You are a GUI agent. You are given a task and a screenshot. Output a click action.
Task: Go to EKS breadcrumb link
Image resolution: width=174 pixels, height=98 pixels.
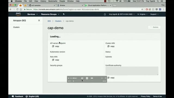49,21
